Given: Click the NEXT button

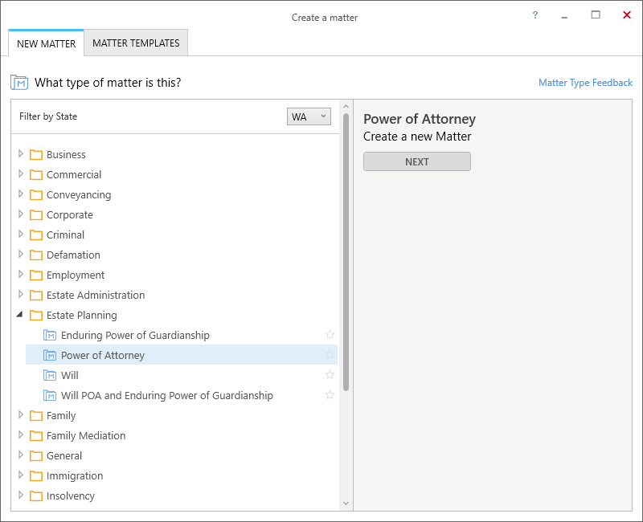Looking at the screenshot, I should pyautogui.click(x=417, y=162).
